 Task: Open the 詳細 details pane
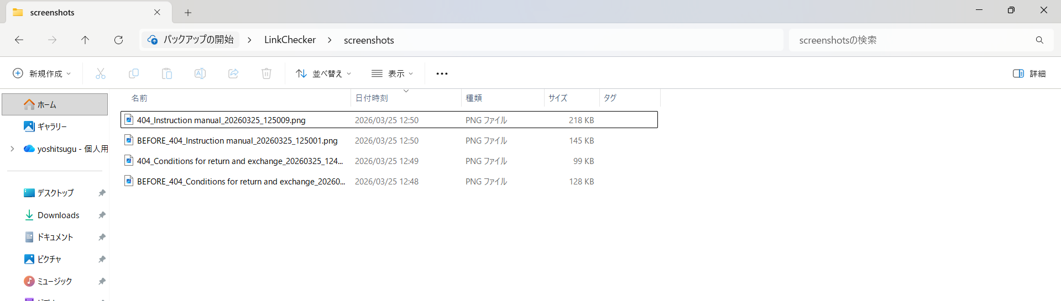click(x=1029, y=73)
